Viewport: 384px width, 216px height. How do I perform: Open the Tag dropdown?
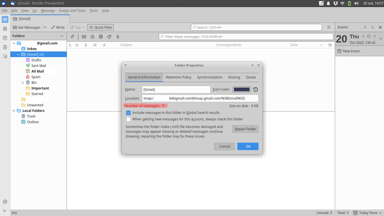tap(77, 27)
